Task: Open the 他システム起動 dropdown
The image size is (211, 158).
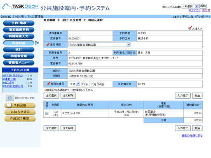Action: 190,6
